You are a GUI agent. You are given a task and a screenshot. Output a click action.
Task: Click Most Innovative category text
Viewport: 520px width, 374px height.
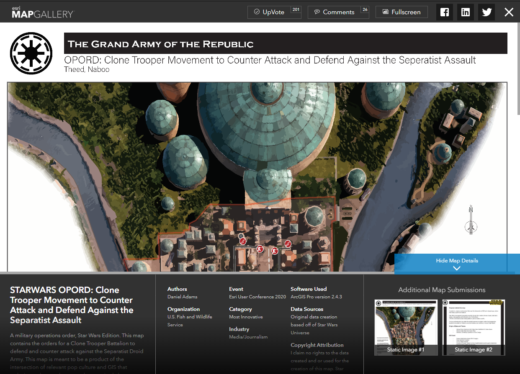coord(246,317)
